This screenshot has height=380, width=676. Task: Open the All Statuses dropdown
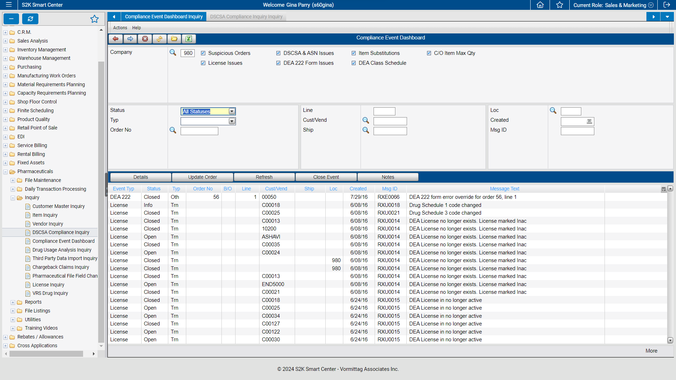click(232, 111)
